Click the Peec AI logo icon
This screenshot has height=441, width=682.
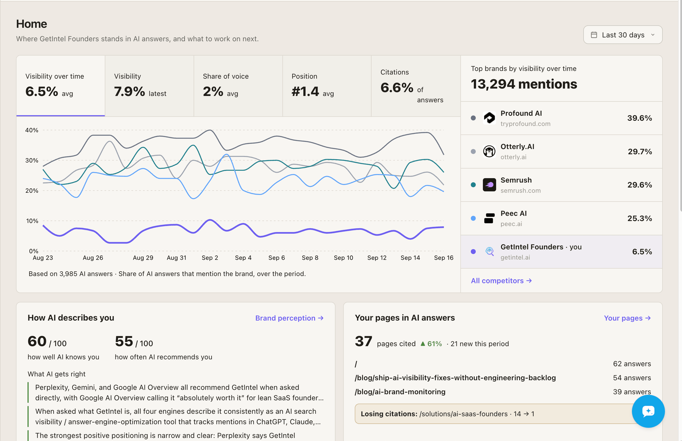pos(489,218)
